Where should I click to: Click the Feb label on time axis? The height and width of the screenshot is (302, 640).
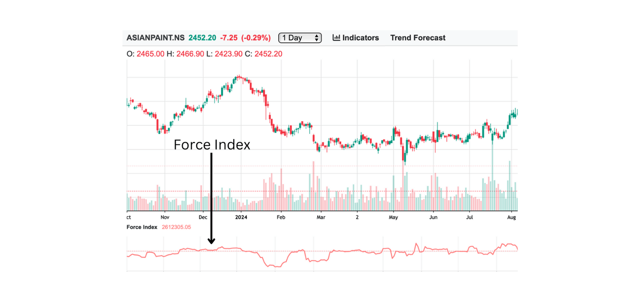point(281,217)
